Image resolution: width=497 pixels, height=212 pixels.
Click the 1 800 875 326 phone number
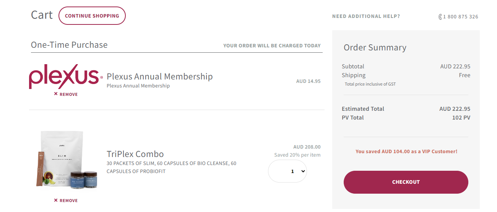coord(461,17)
